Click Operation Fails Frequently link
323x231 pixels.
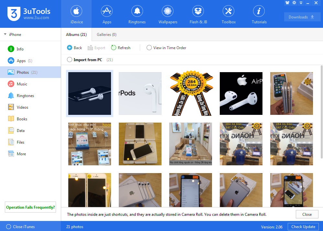30,207
